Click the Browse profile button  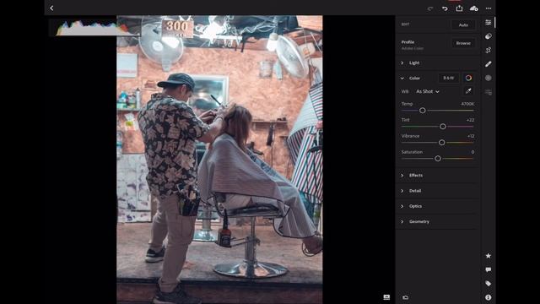coord(463,43)
